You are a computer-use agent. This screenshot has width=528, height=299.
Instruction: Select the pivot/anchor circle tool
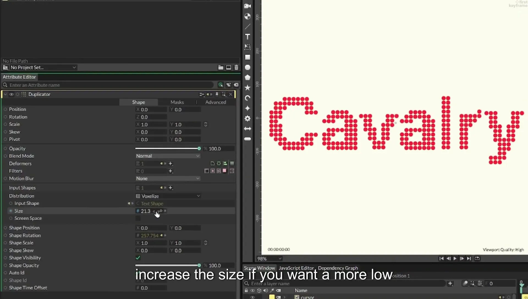[x=248, y=16]
